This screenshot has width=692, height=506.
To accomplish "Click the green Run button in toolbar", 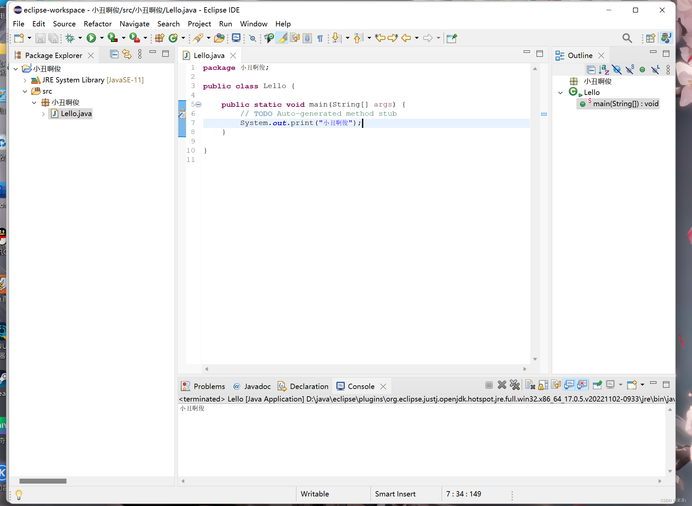I will 91,38.
